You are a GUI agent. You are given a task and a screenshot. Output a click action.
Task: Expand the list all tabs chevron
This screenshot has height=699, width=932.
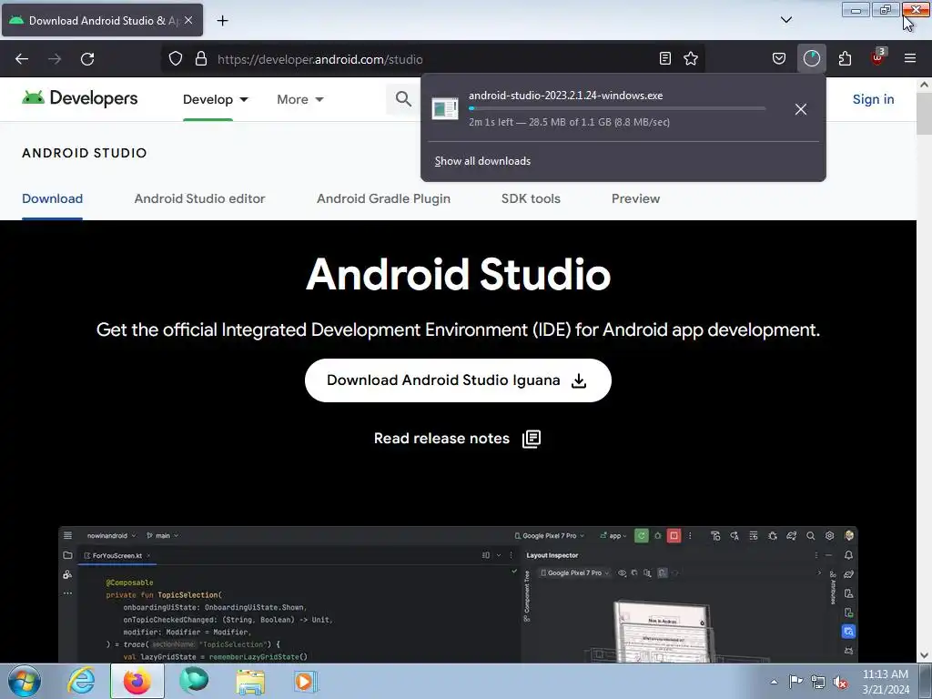[785, 20]
